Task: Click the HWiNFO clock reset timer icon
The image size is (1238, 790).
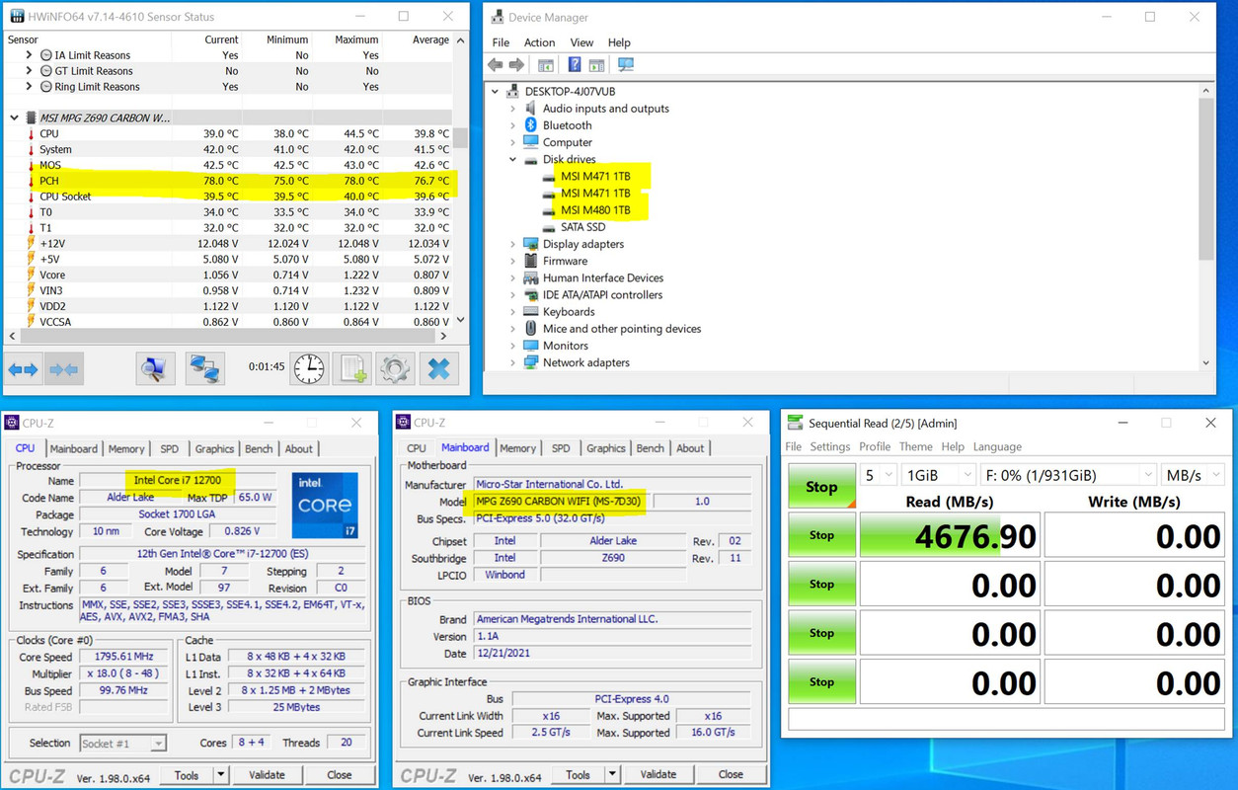Action: pyautogui.click(x=309, y=369)
